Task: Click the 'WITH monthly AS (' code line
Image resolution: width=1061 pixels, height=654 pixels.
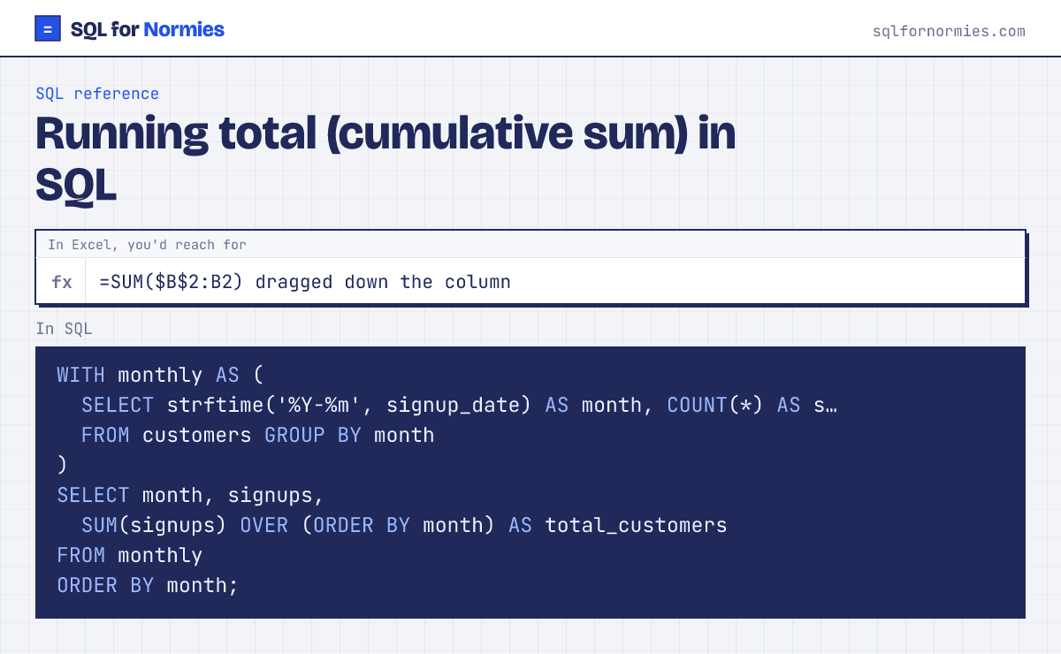Action: pos(160,375)
